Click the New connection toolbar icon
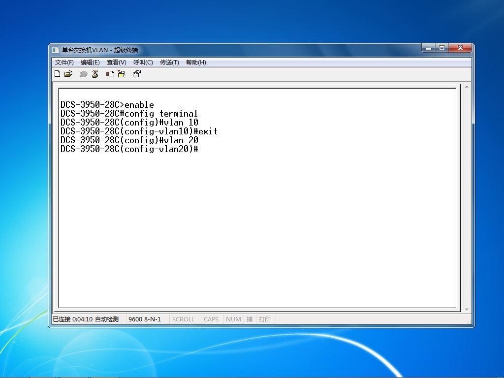This screenshot has height=378, width=504. [x=57, y=74]
